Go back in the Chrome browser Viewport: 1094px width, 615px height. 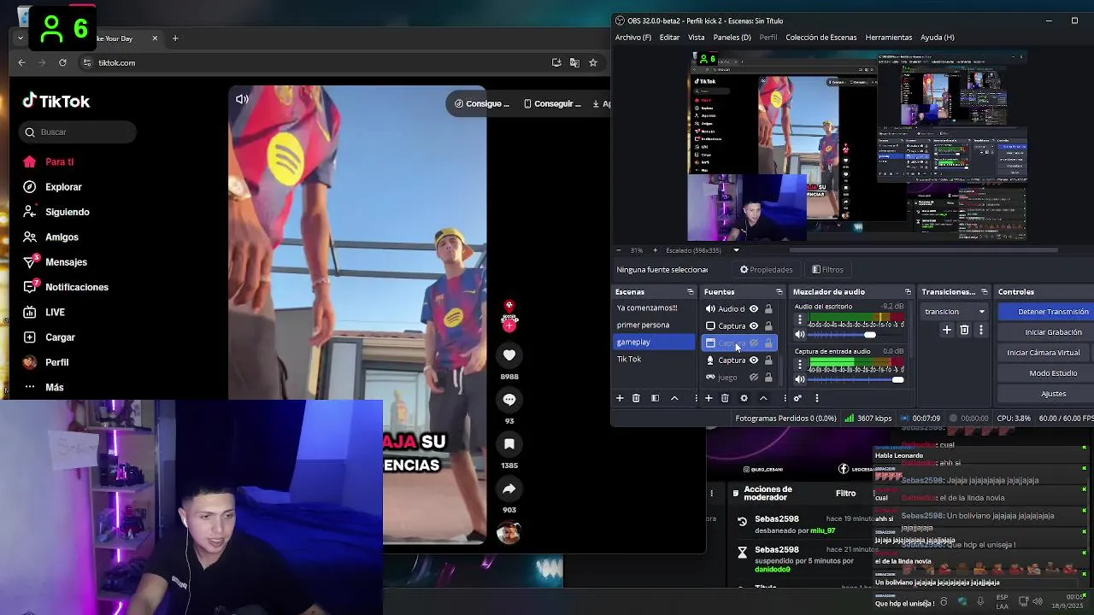[22, 62]
